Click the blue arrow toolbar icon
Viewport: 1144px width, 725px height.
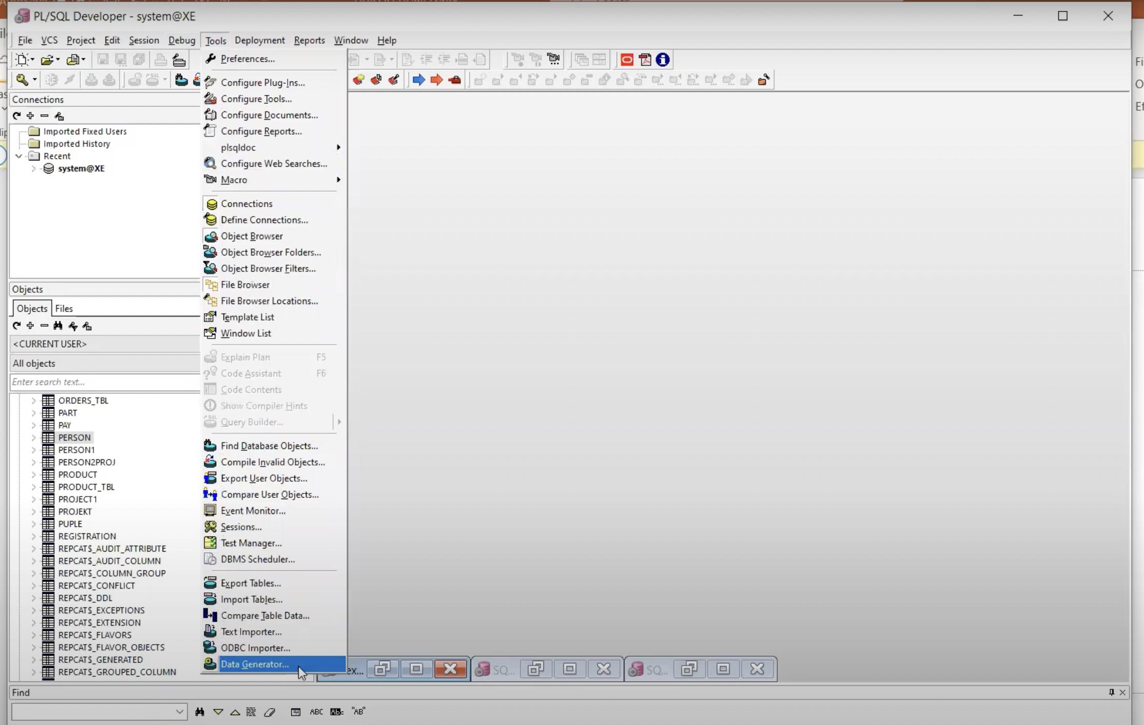(x=418, y=80)
